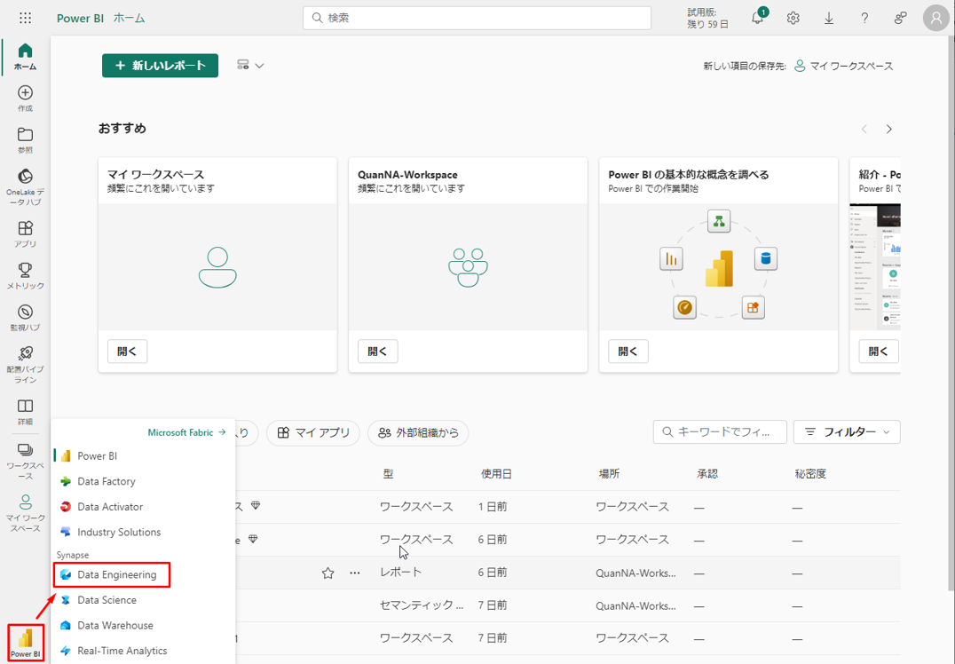955x664 pixels.
Task: Open 作成 in the left sidebar
Action: [x=25, y=99]
